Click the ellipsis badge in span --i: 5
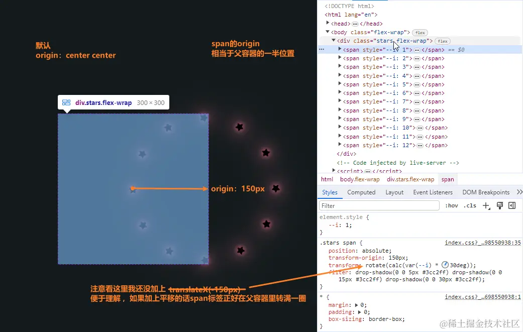Viewport: 523px width, 332px height. coord(417,85)
